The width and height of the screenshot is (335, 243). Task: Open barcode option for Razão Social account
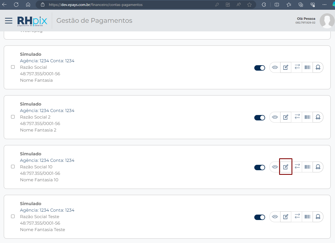tap(307, 67)
